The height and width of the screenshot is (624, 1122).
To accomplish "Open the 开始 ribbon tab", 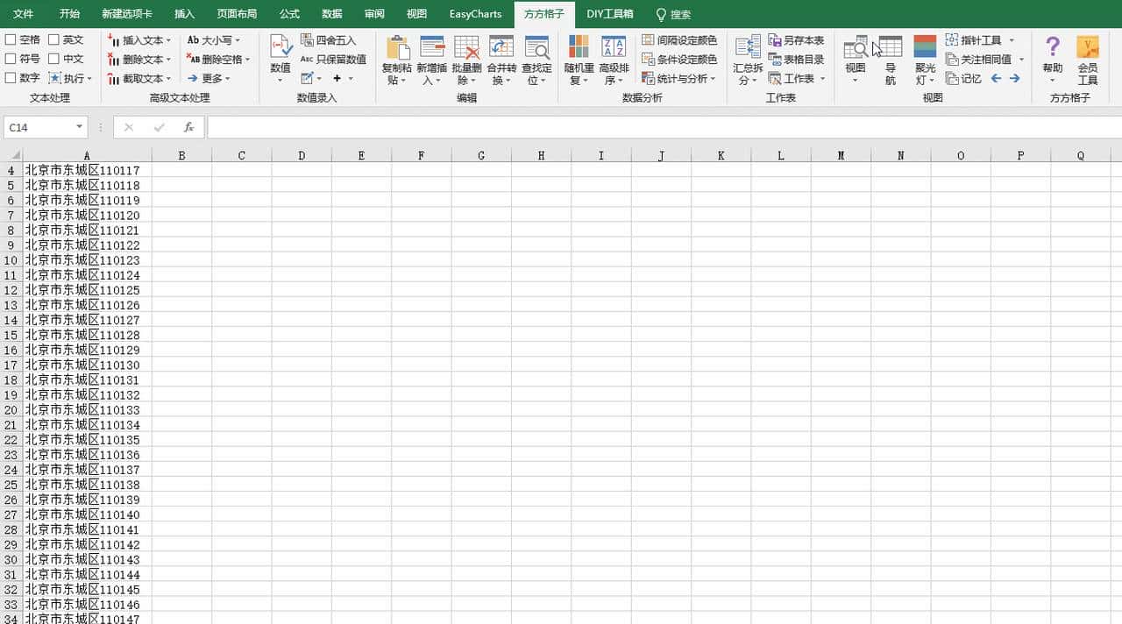I will [70, 13].
